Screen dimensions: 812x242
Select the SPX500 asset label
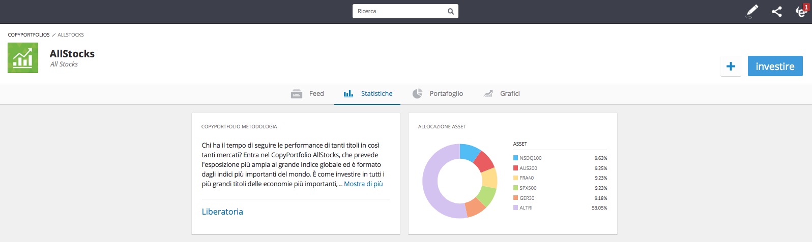coord(528,188)
